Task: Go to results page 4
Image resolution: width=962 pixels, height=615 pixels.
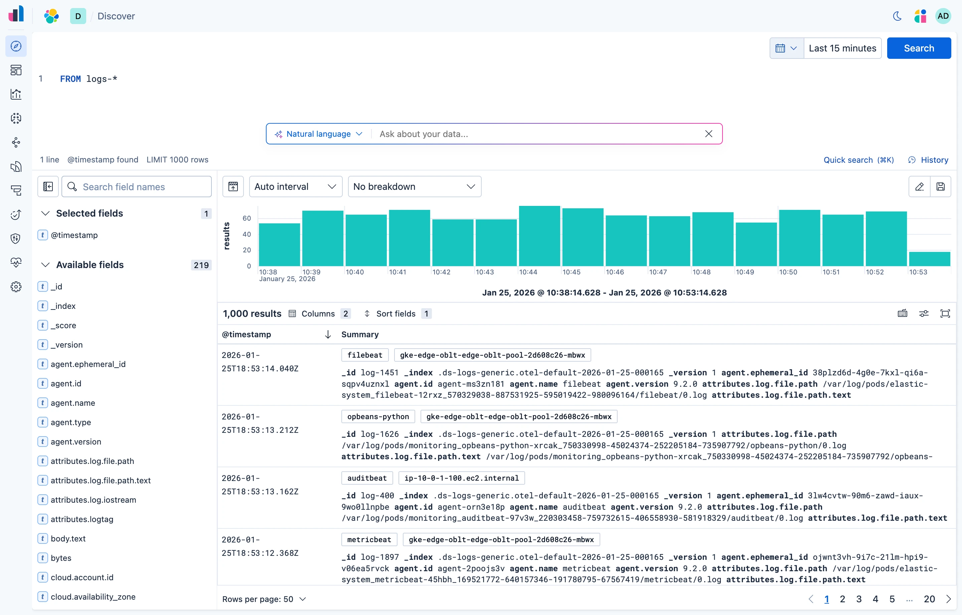Action: (875, 599)
